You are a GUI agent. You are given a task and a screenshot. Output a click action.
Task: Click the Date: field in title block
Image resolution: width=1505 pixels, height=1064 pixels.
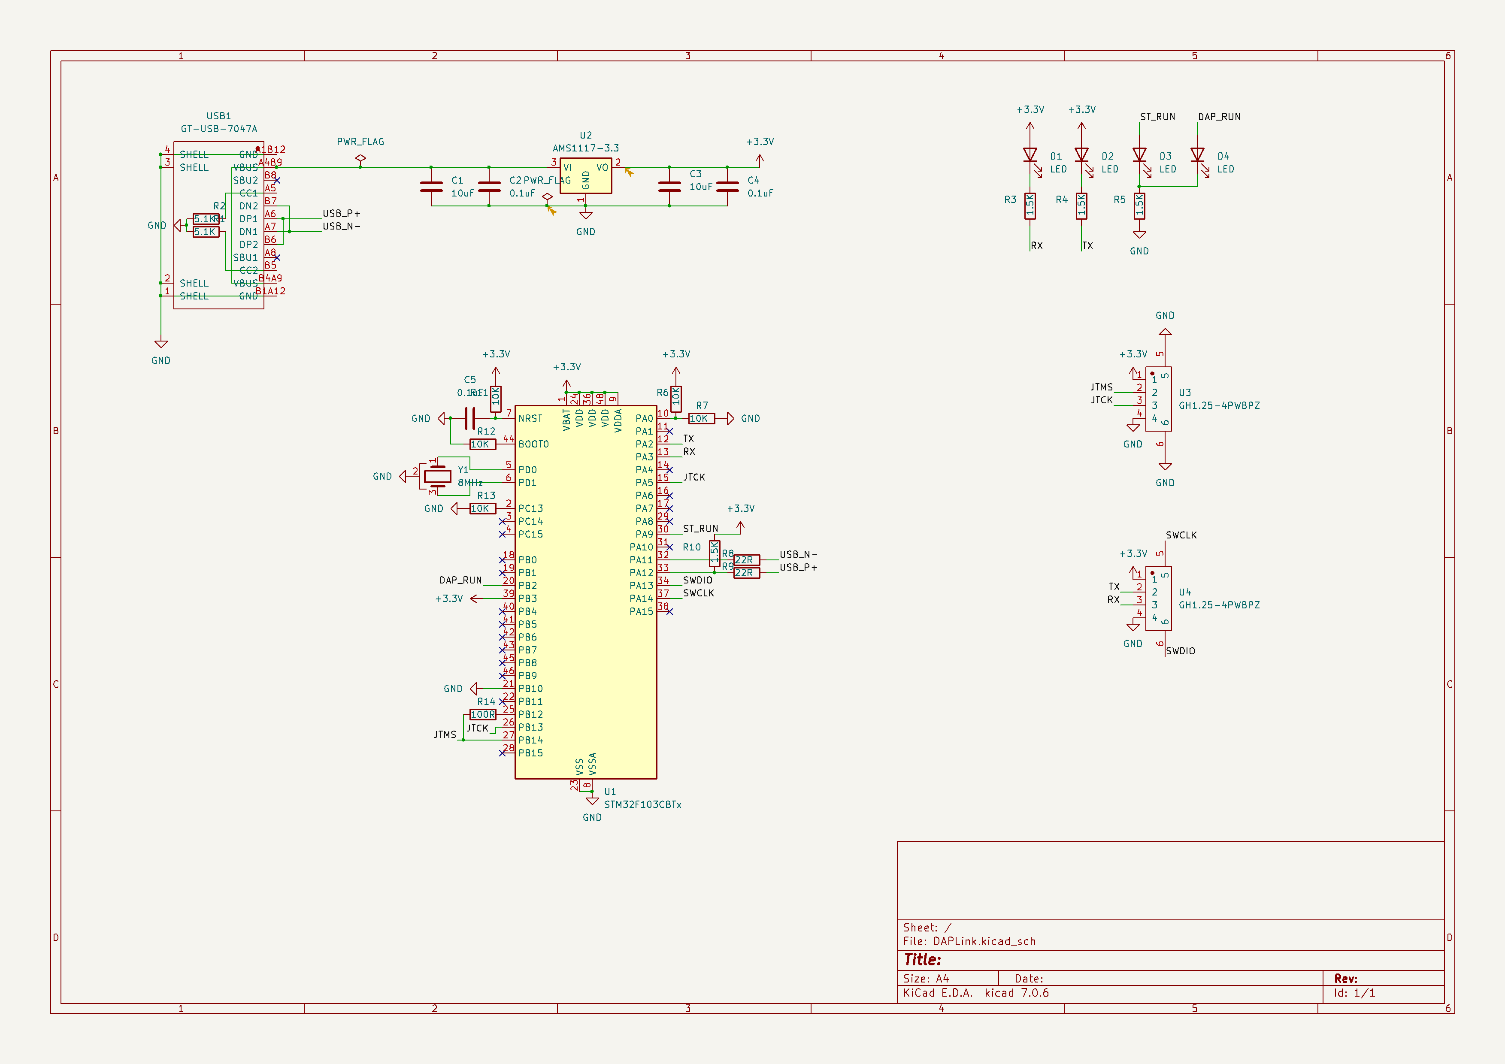(x=1029, y=978)
